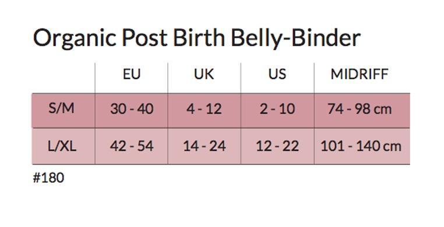Select the EU column header
444x227 pixels.
[132, 74]
